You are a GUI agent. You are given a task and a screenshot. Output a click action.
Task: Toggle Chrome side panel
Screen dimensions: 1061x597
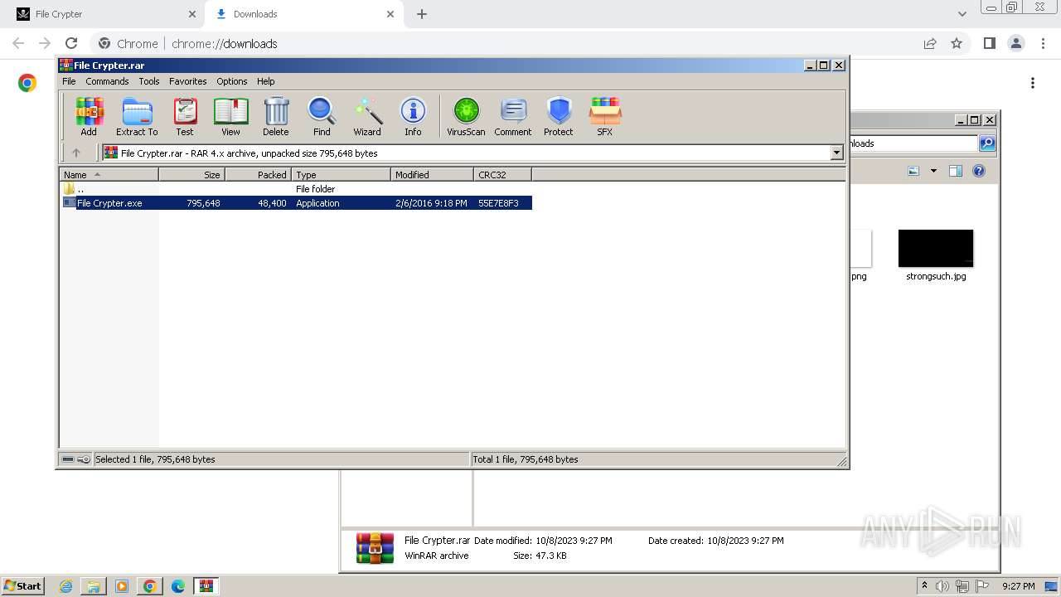coord(989,43)
